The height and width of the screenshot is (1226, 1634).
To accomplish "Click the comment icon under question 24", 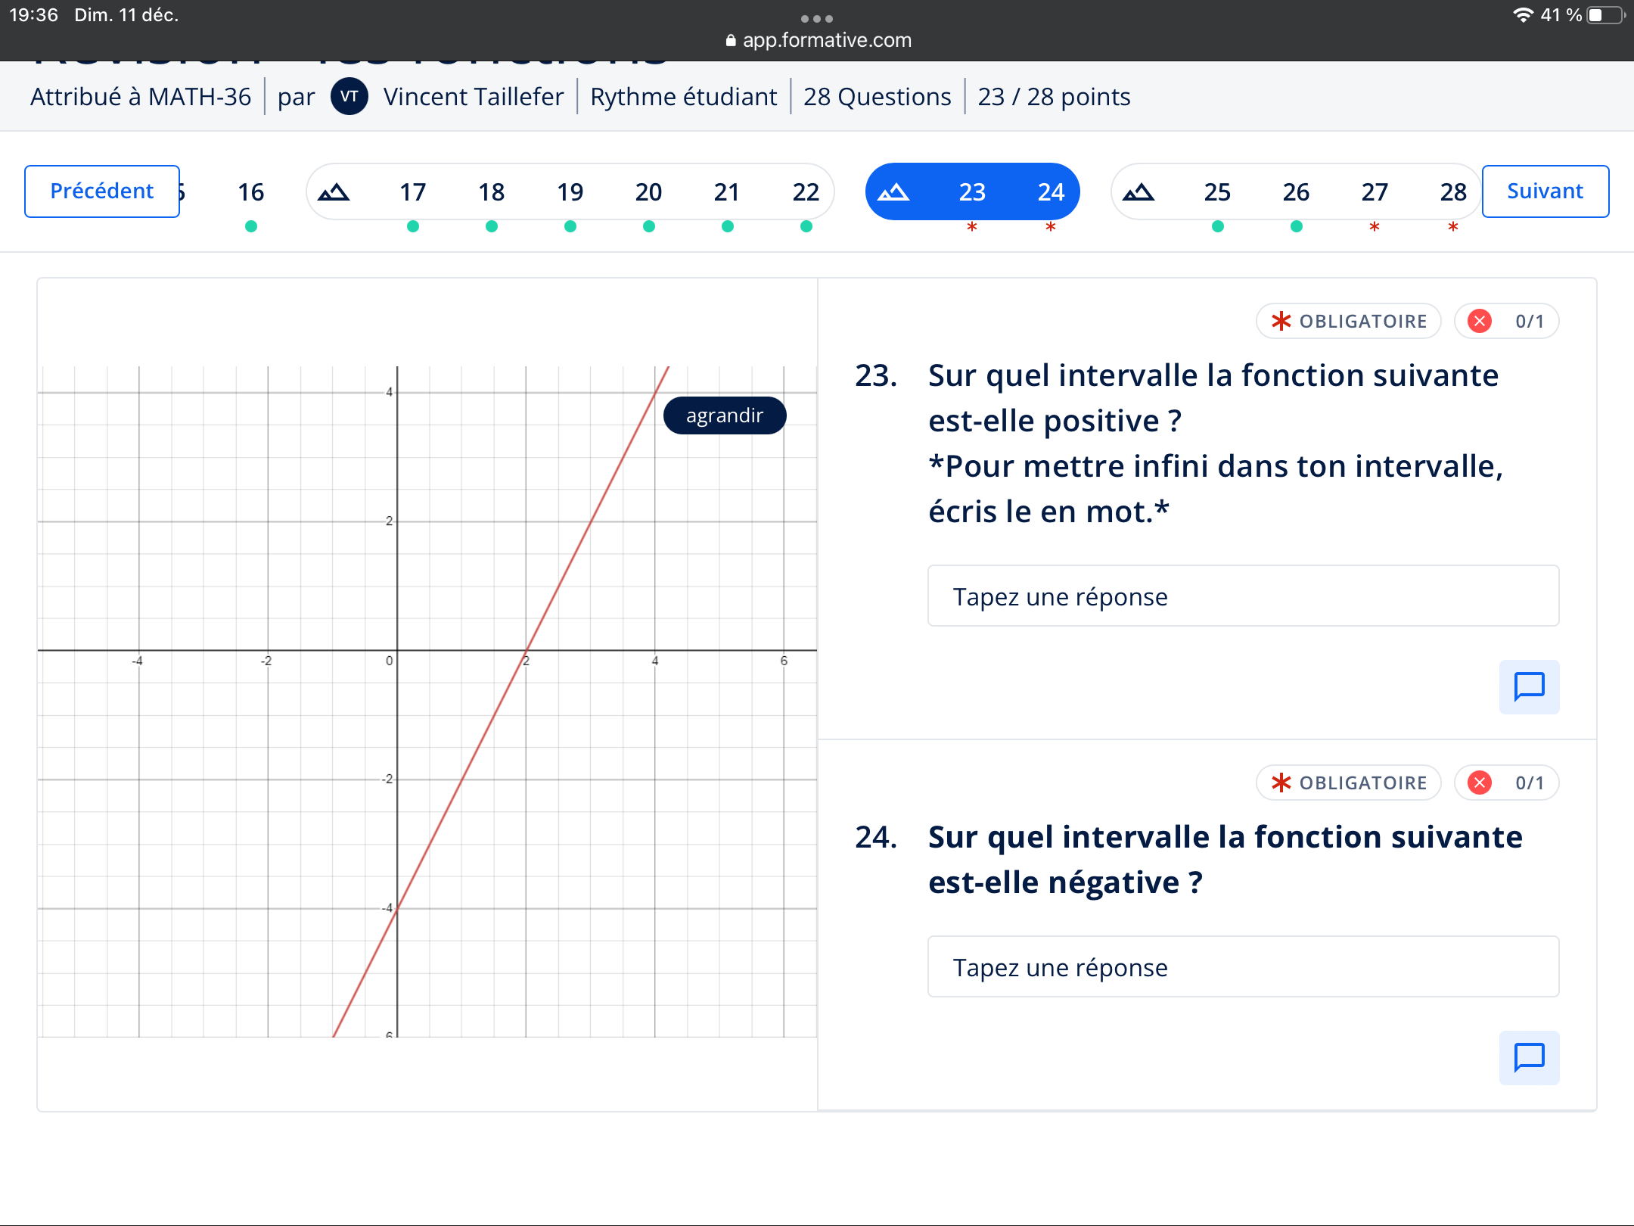I will tap(1529, 1057).
